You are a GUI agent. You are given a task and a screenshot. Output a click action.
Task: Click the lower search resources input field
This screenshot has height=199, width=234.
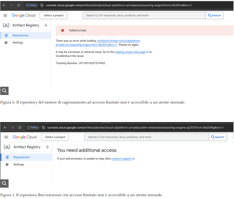pos(146,137)
